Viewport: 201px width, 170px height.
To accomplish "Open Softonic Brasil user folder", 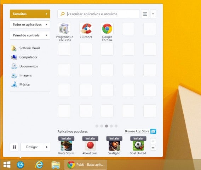I will [x=25, y=48].
